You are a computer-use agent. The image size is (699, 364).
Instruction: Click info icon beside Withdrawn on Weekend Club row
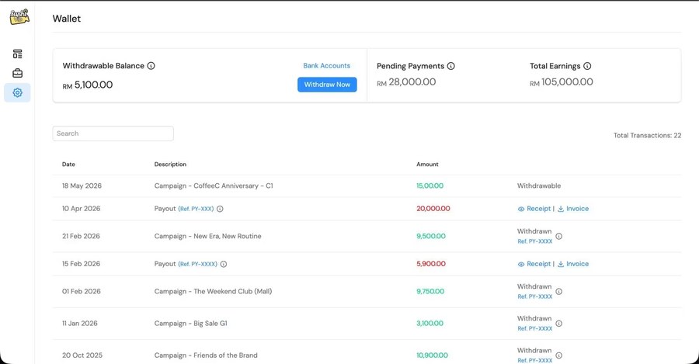pos(558,291)
